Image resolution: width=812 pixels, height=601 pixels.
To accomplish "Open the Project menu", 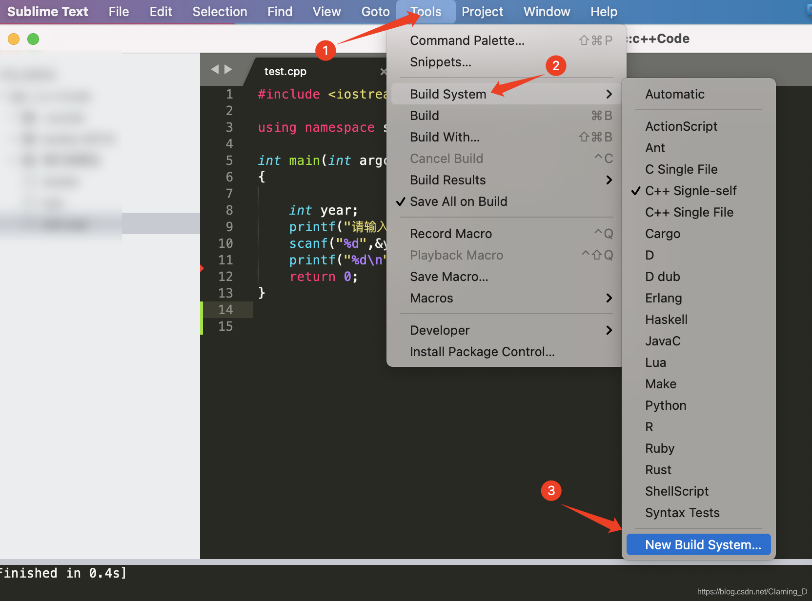I will click(482, 12).
